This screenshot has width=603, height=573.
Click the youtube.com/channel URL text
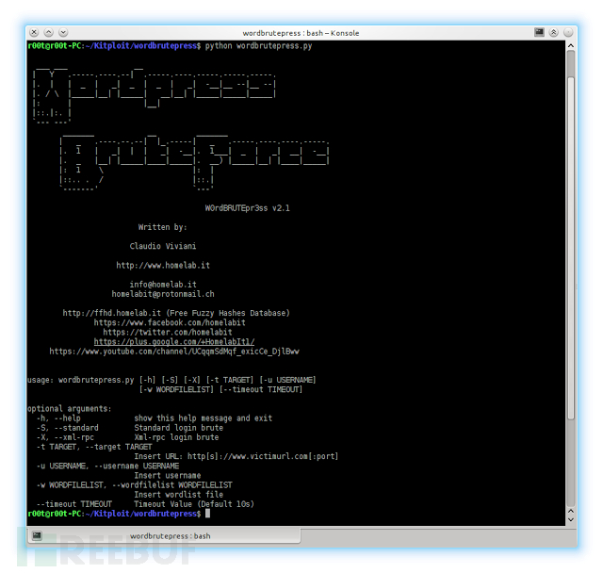tap(174, 352)
